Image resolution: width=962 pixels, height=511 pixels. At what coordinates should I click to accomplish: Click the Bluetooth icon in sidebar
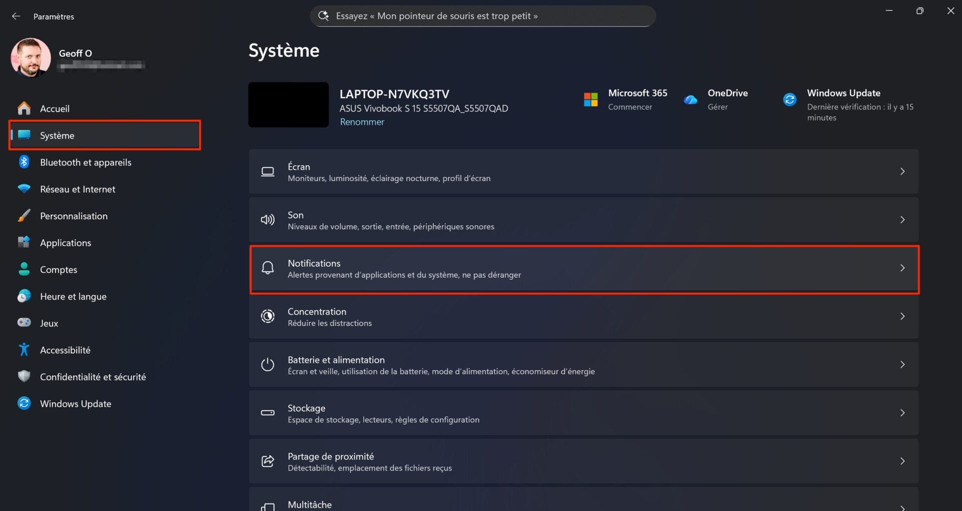pyautogui.click(x=24, y=162)
